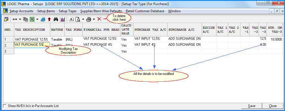Click the SURCHARGE A/C column header

click(185, 30)
